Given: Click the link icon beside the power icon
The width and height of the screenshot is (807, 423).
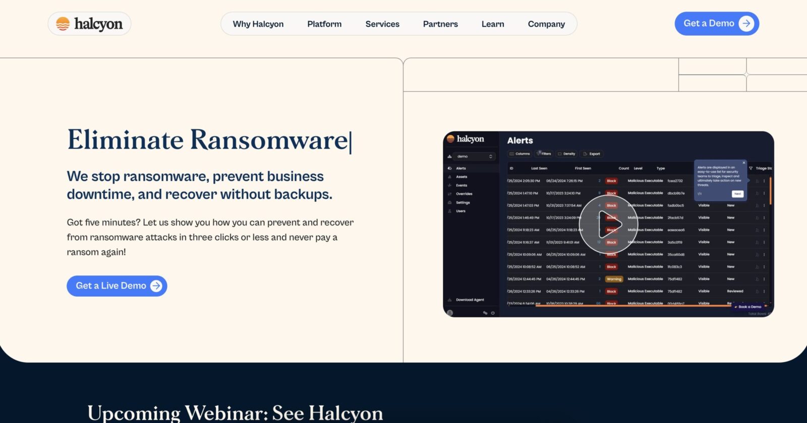Looking at the screenshot, I should (x=485, y=313).
